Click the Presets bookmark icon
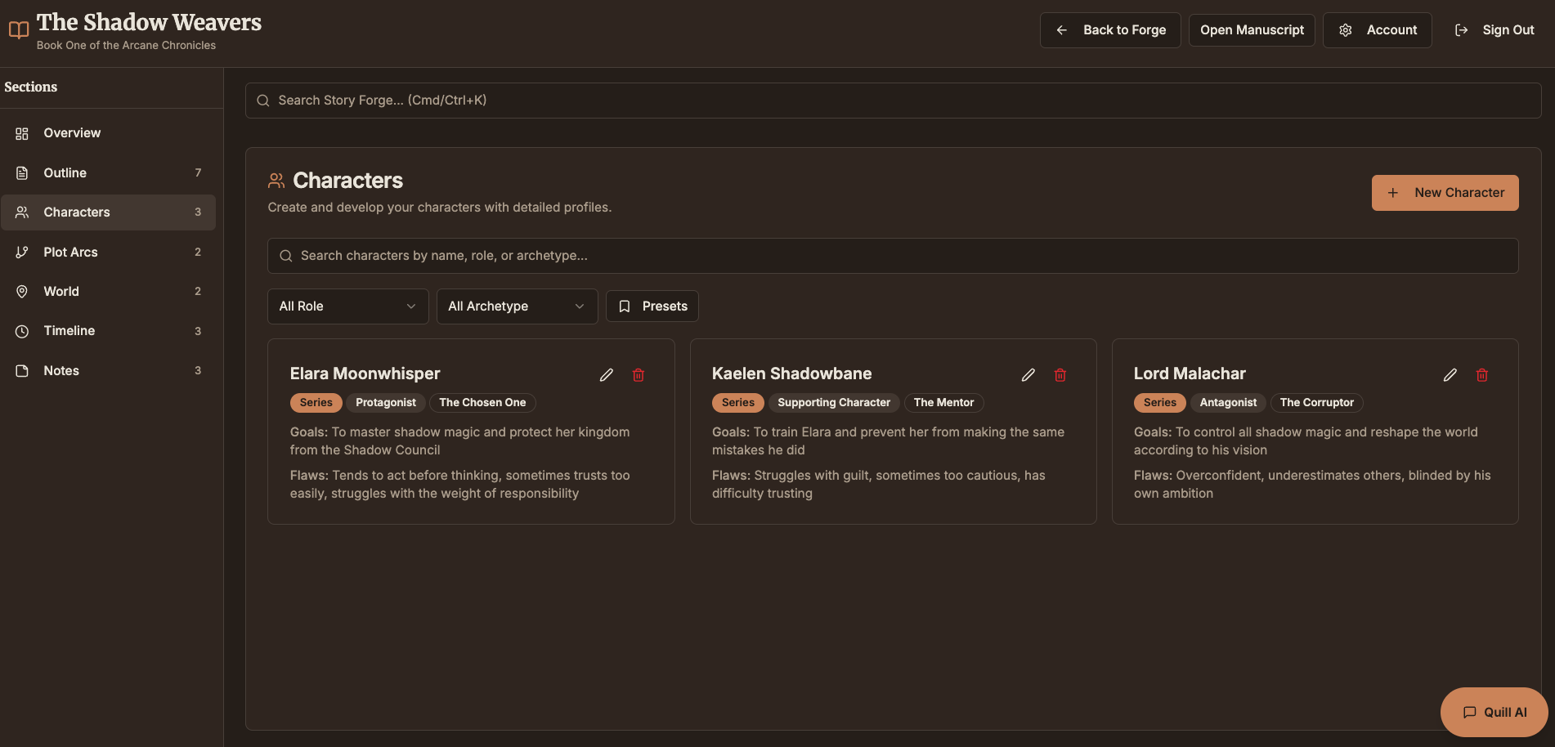The height and width of the screenshot is (747, 1555). pyautogui.click(x=625, y=306)
